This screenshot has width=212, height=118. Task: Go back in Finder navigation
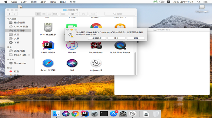(9, 14)
